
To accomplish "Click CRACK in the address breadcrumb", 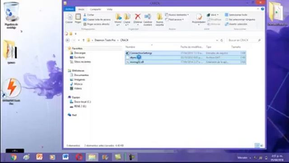I will tap(124, 40).
